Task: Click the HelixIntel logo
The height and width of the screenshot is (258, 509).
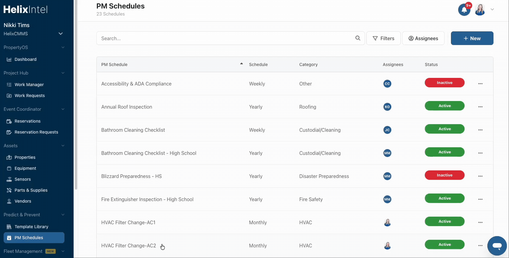Action: tap(26, 9)
